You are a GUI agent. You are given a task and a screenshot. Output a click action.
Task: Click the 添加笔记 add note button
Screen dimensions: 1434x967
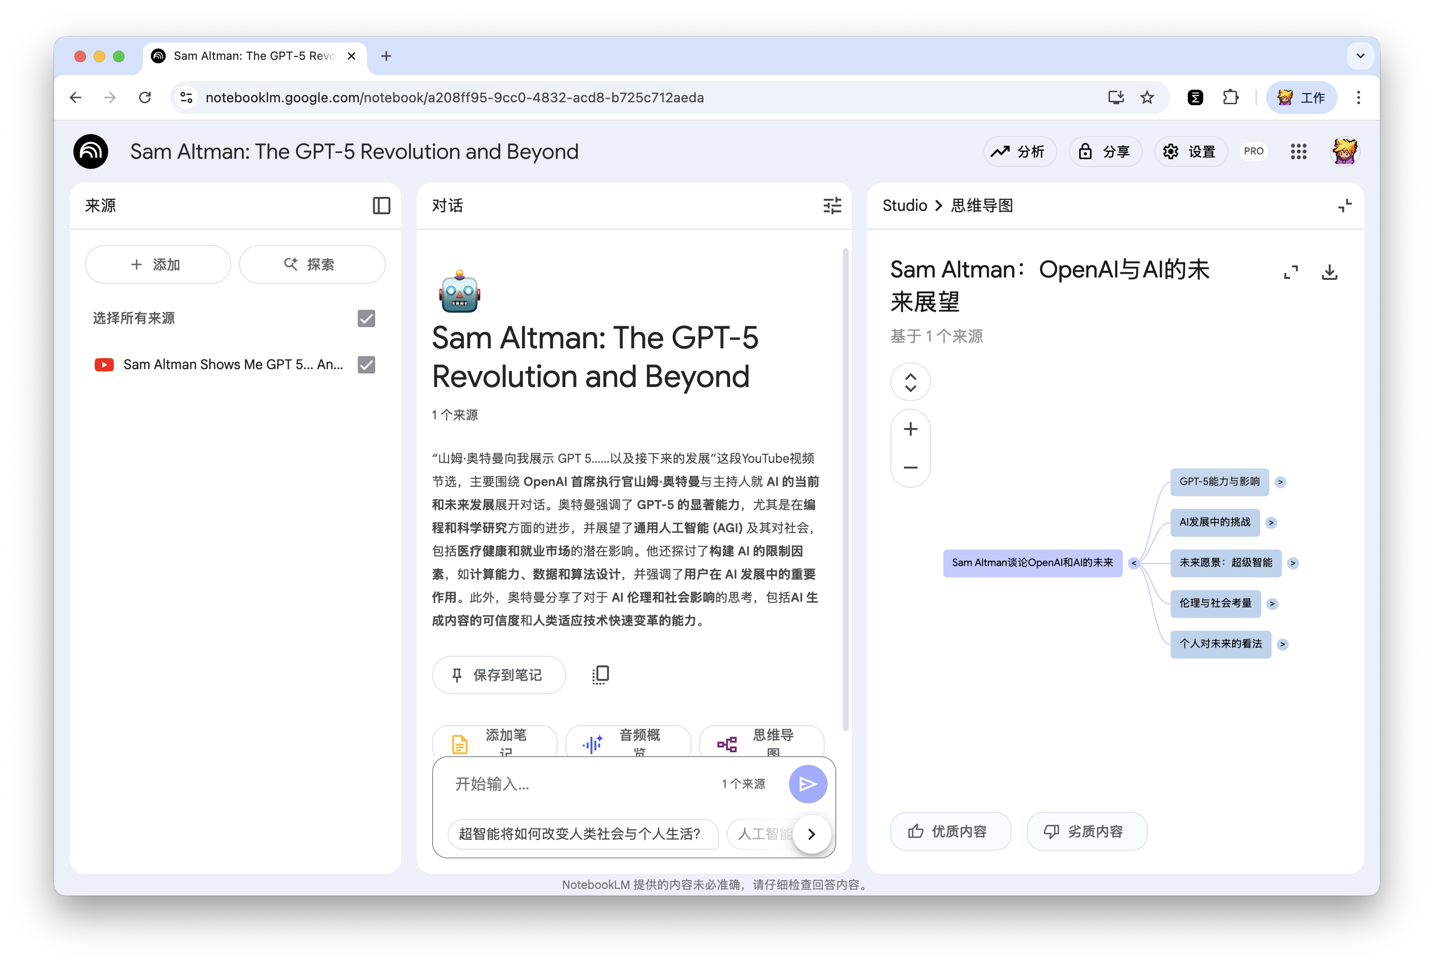(495, 742)
